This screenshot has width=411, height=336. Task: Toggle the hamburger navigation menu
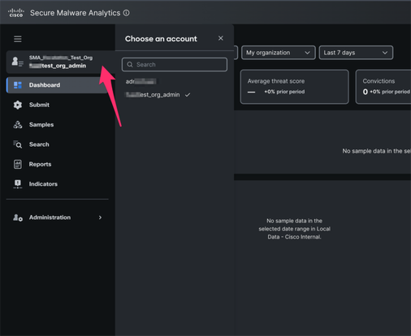pyautogui.click(x=18, y=39)
